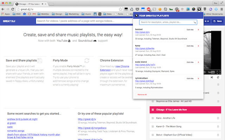Delete the Beirut Elephant Gun track via trash icon

pos(218,135)
